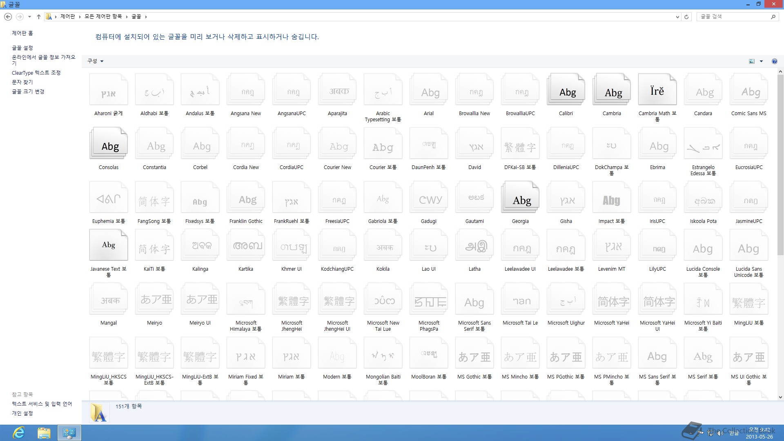Open 글꼴 크기 변경 link
The width and height of the screenshot is (784, 441).
tap(28, 91)
